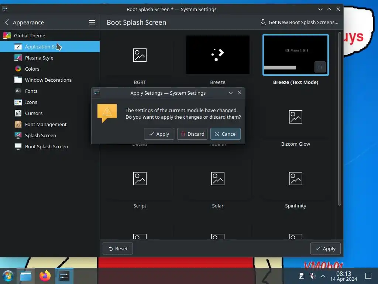Click System Settings taskbar entry
The width and height of the screenshot is (378, 284).
64,276
